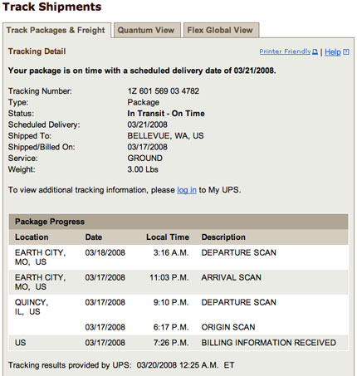The width and height of the screenshot is (357, 376).
Task: Click the In Transit - On Time status
Action: tap(166, 114)
